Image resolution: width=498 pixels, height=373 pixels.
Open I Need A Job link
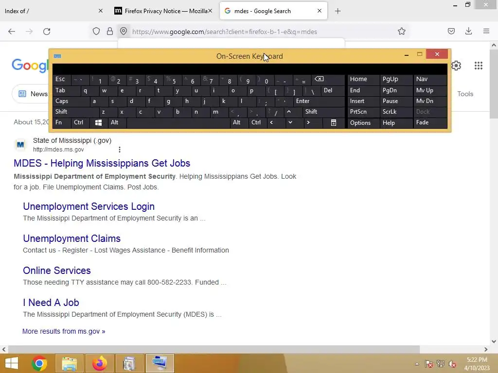[x=51, y=303]
